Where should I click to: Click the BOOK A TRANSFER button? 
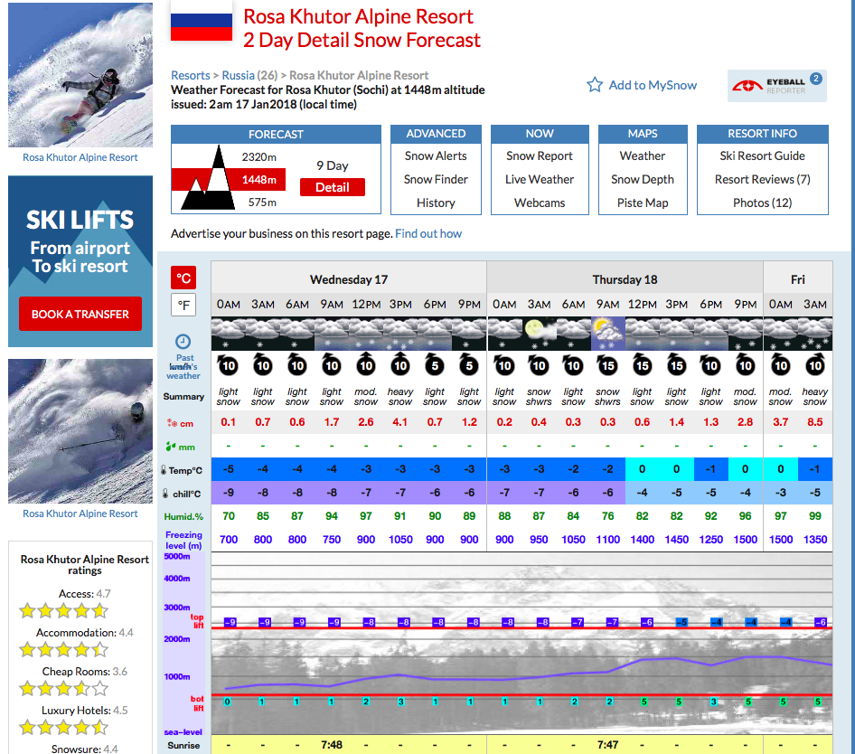[x=80, y=314]
